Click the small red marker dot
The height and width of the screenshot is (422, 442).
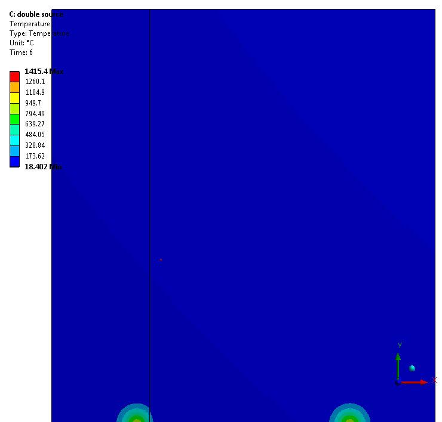coord(161,260)
